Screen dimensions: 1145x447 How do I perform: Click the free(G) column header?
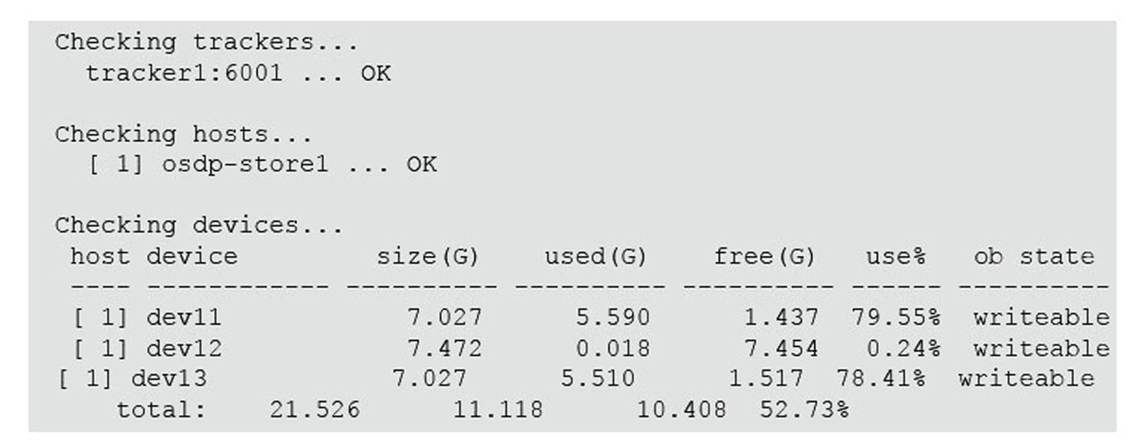764,257
